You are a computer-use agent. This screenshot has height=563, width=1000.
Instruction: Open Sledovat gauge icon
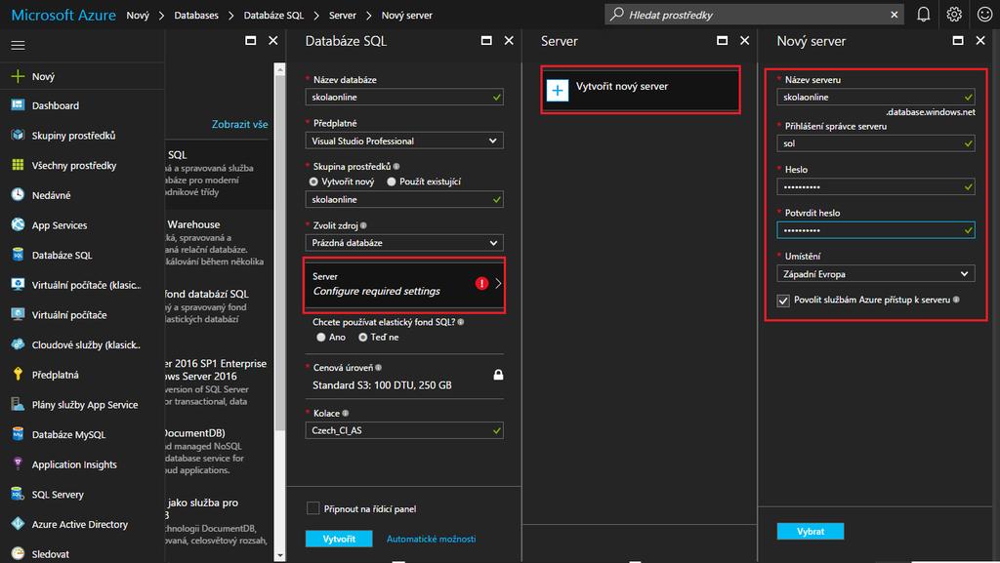(x=18, y=554)
